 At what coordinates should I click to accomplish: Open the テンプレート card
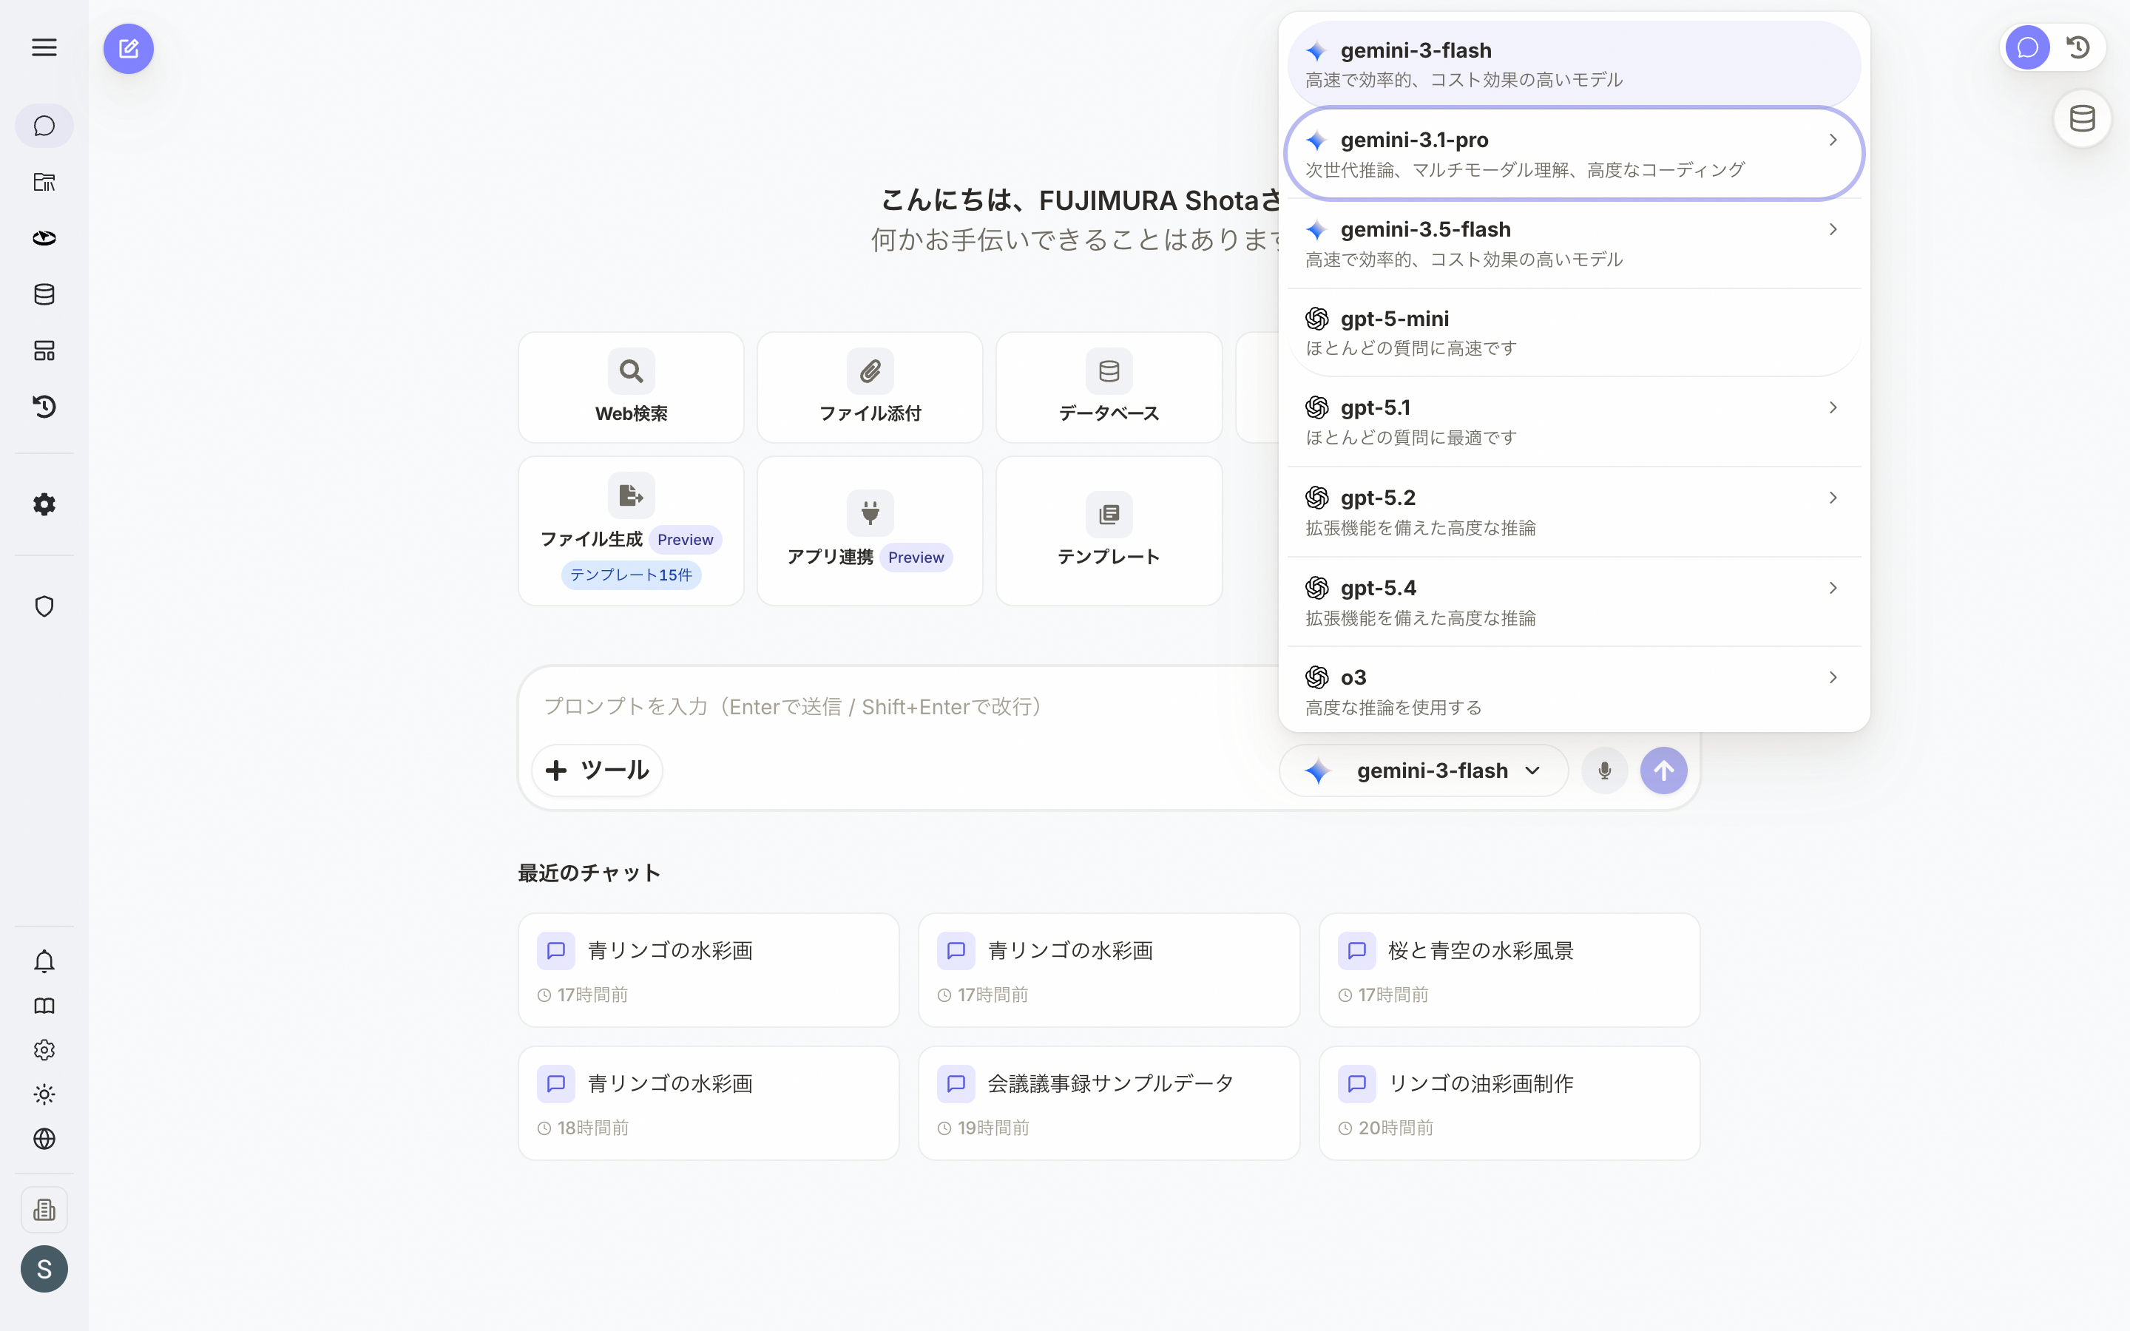[x=1109, y=531]
